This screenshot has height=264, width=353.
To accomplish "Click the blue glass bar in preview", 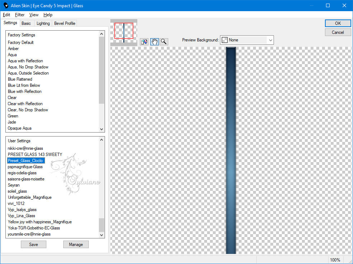I will 231,150.
